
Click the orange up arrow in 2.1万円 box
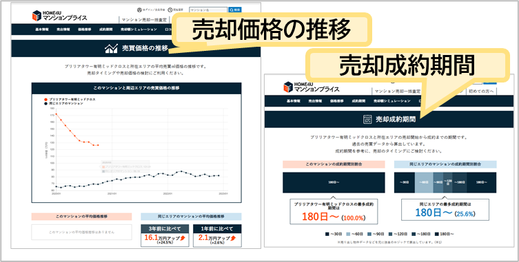tap(233, 238)
